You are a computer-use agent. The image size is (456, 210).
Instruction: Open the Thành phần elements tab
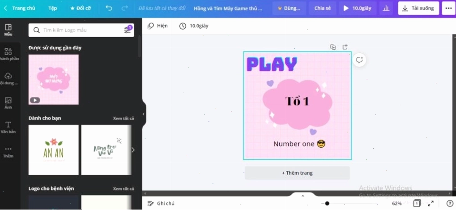(x=8, y=54)
